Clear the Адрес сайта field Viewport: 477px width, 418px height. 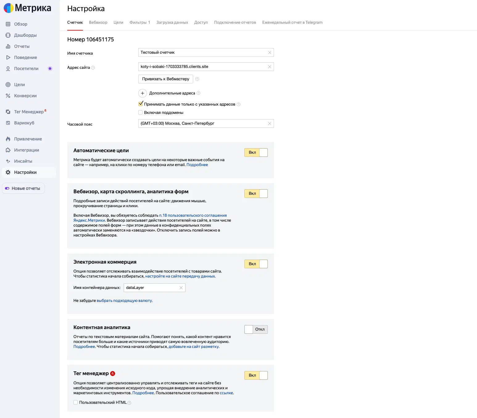coord(270,67)
